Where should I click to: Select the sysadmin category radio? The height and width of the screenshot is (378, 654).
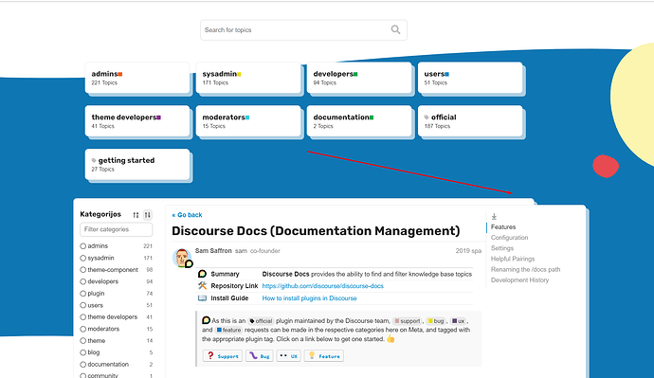click(83, 258)
